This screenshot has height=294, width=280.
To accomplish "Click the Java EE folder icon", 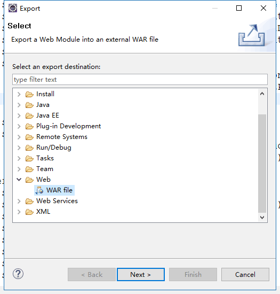I will click(x=29, y=115).
